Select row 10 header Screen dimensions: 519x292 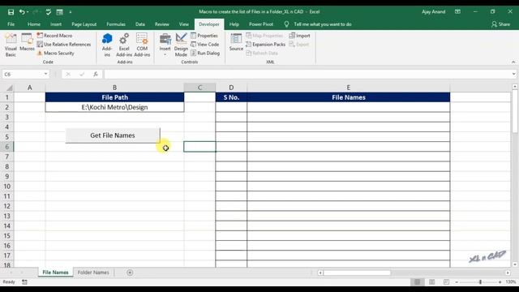coord(7,187)
